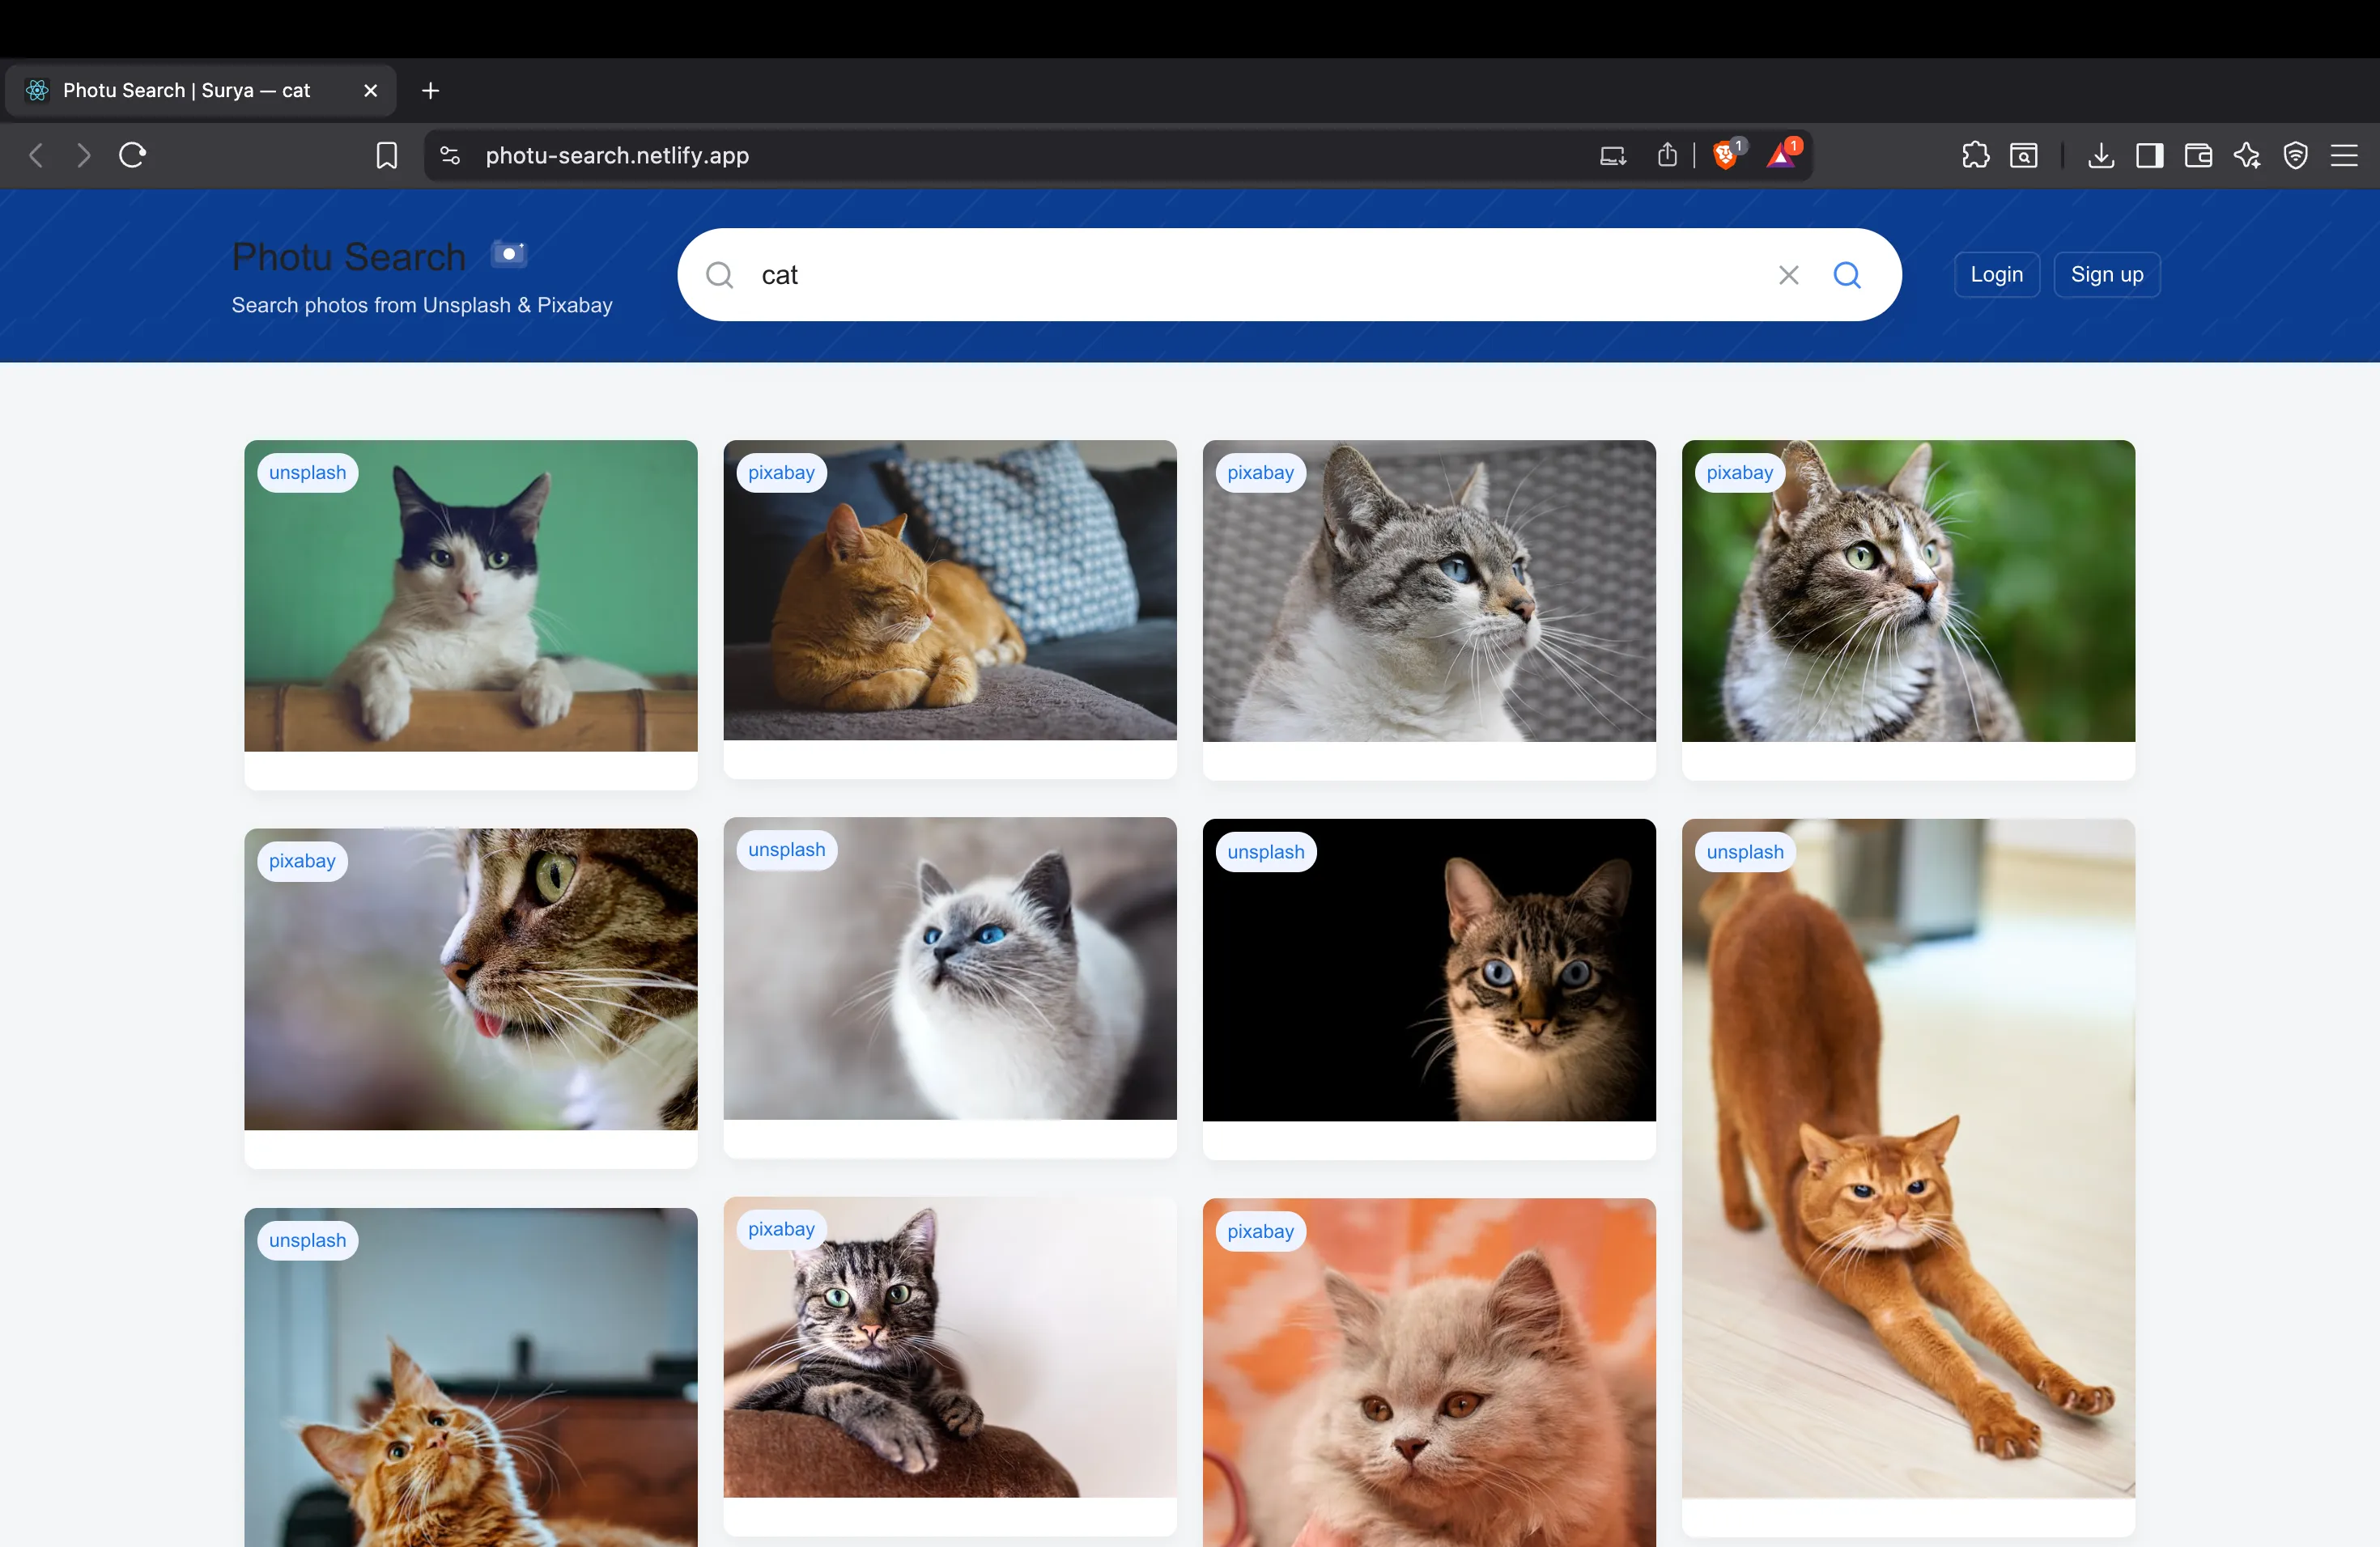Reload the current page
The width and height of the screenshot is (2380, 1547).
click(x=133, y=155)
